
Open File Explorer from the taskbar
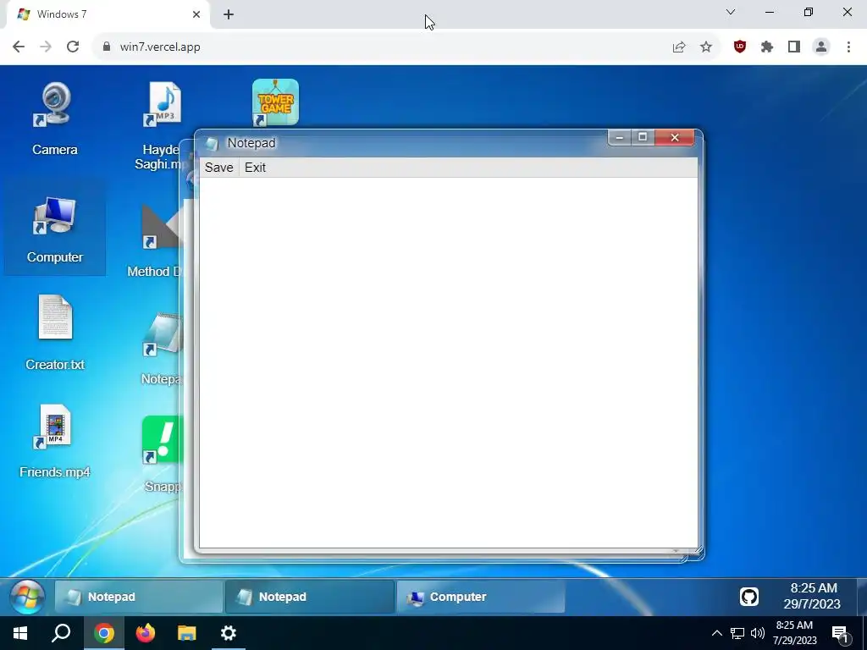[187, 633]
